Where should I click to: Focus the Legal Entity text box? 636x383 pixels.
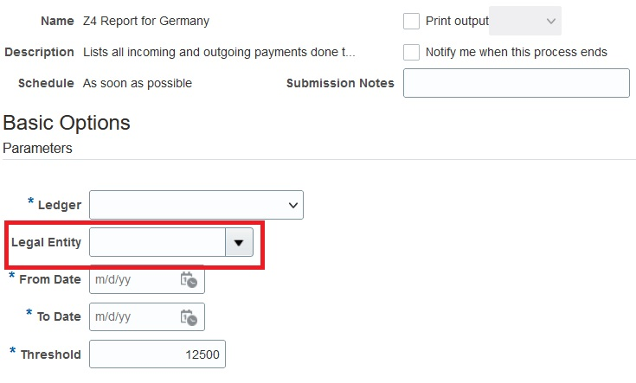point(157,243)
